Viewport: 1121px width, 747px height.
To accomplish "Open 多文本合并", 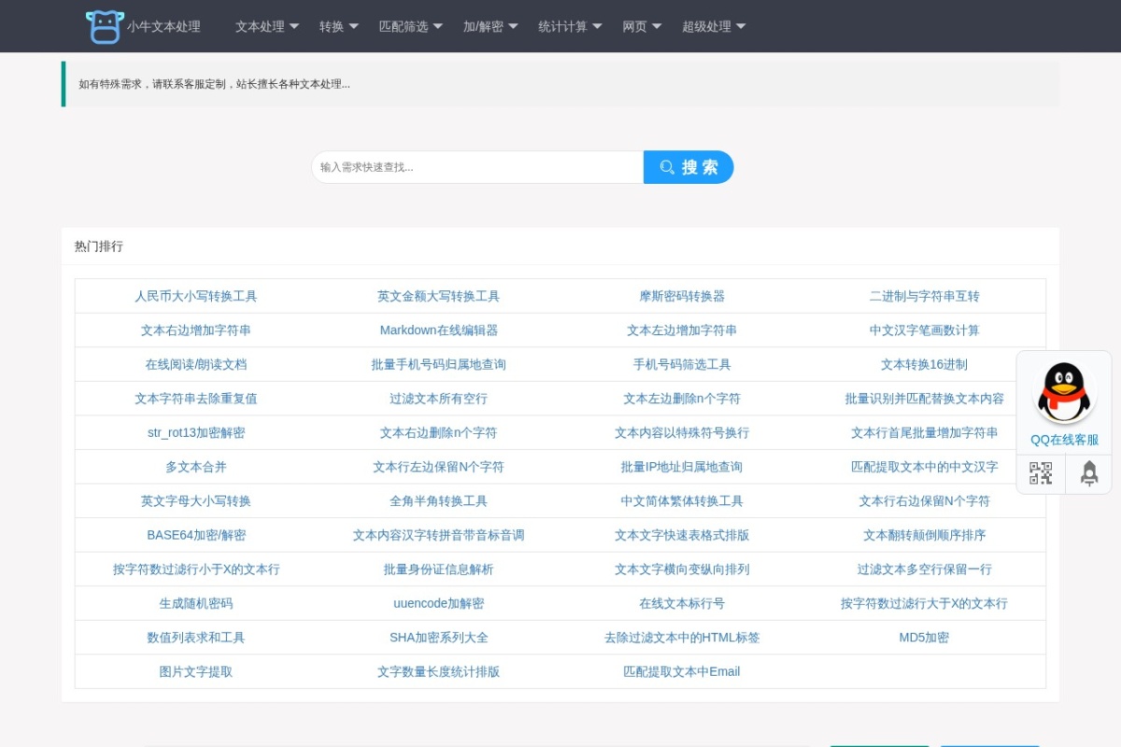I will pyautogui.click(x=196, y=467).
